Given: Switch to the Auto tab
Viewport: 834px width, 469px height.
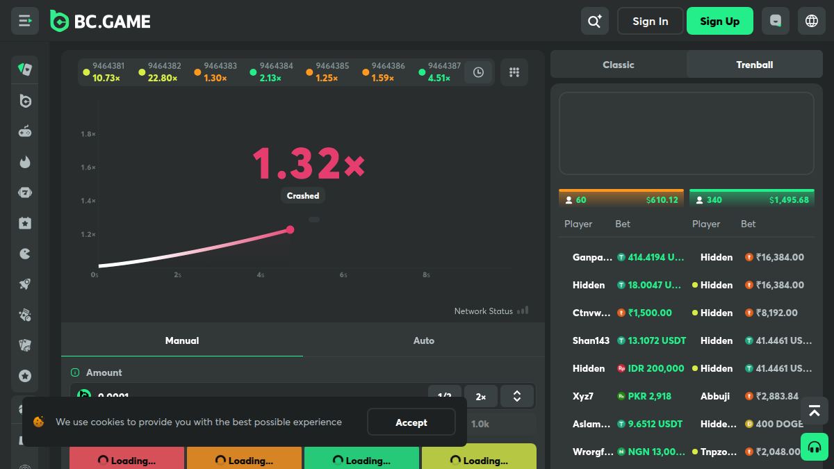Looking at the screenshot, I should 424,340.
